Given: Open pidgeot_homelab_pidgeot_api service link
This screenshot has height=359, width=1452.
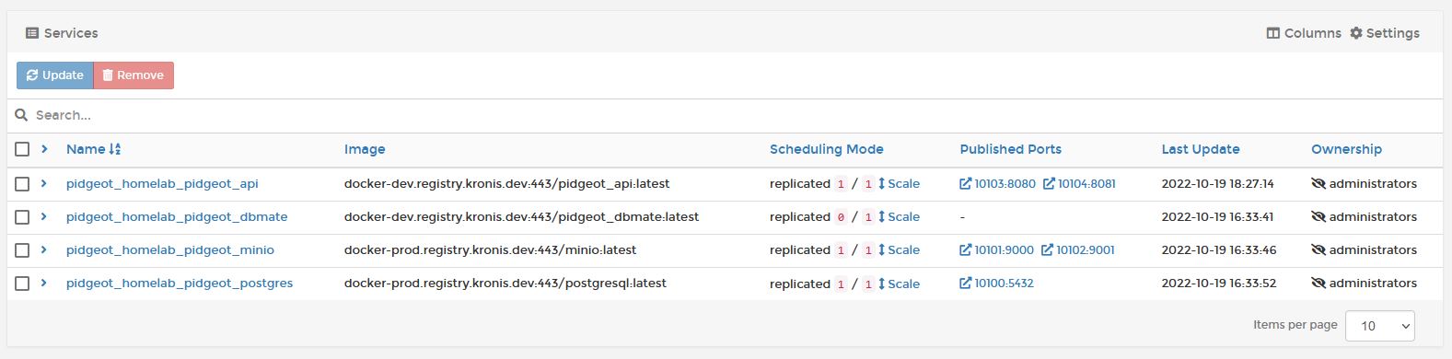Looking at the screenshot, I should coord(162,184).
